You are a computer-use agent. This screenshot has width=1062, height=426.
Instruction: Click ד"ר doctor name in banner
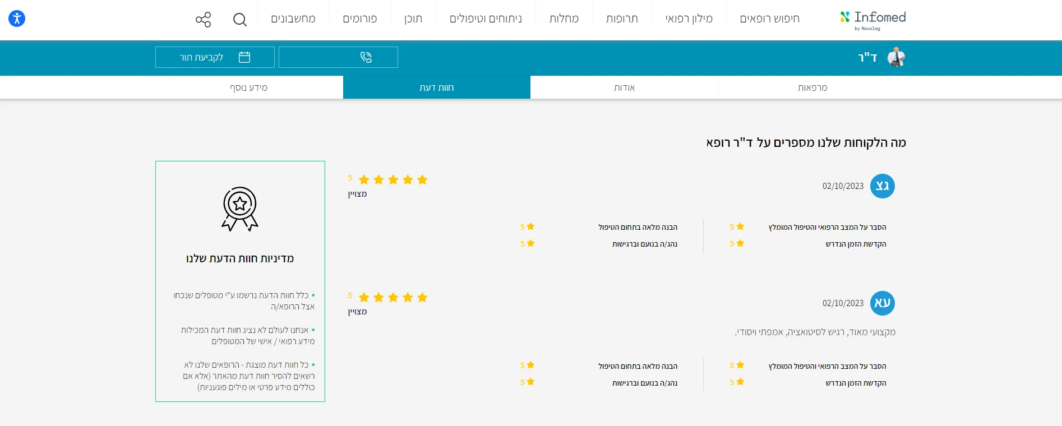point(867,57)
